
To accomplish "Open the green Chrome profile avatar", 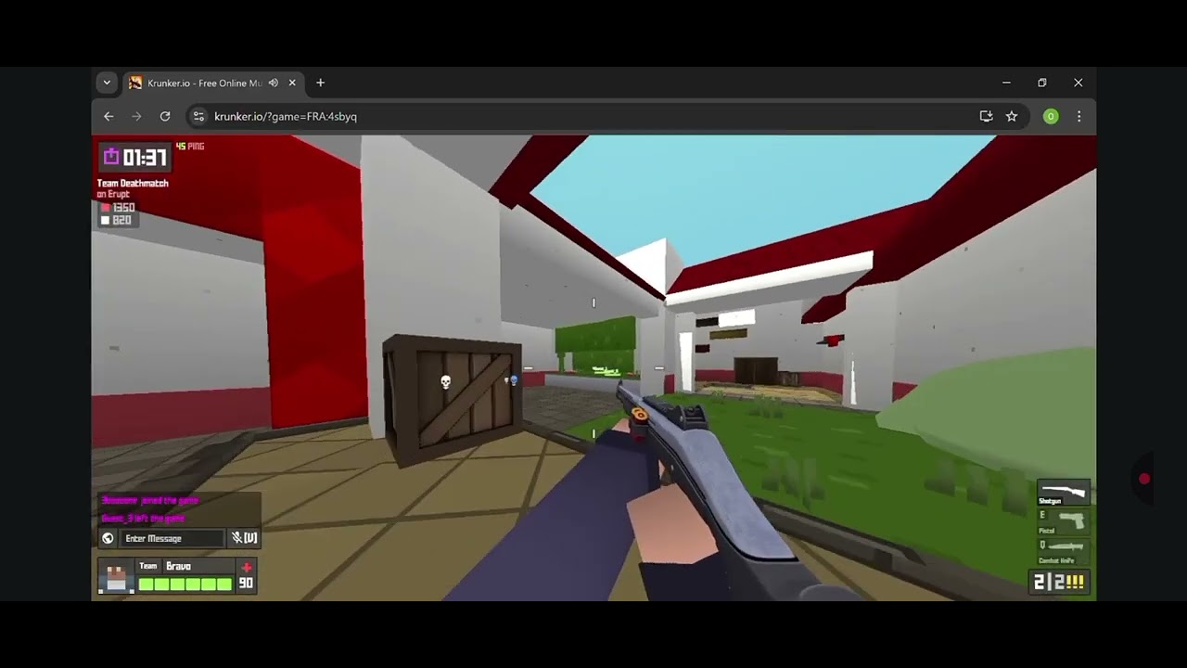I will pyautogui.click(x=1051, y=116).
